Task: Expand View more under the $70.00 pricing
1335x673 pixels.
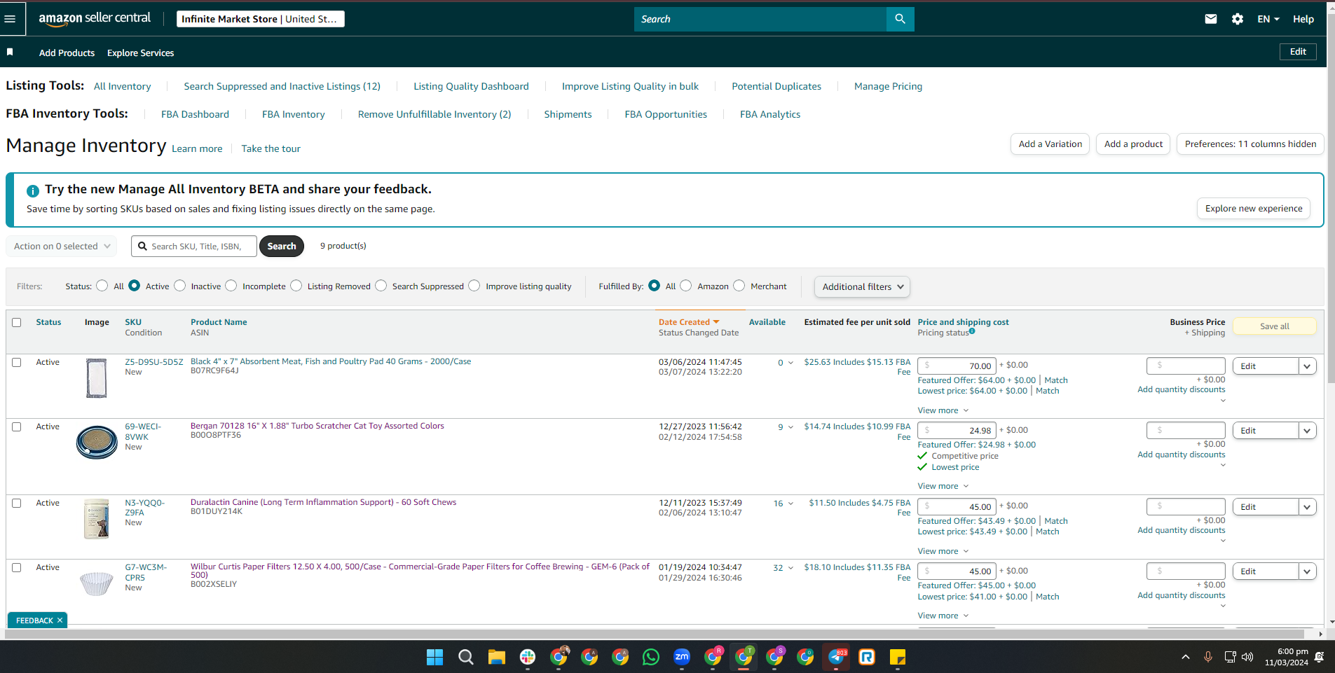Action: [943, 410]
